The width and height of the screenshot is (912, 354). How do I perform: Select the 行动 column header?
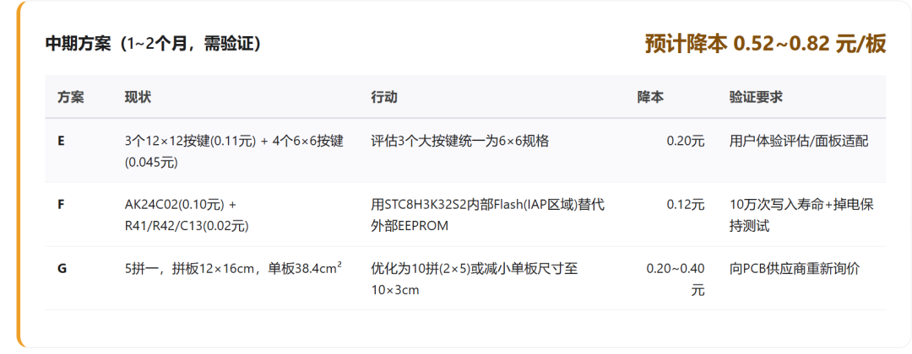pos(384,97)
